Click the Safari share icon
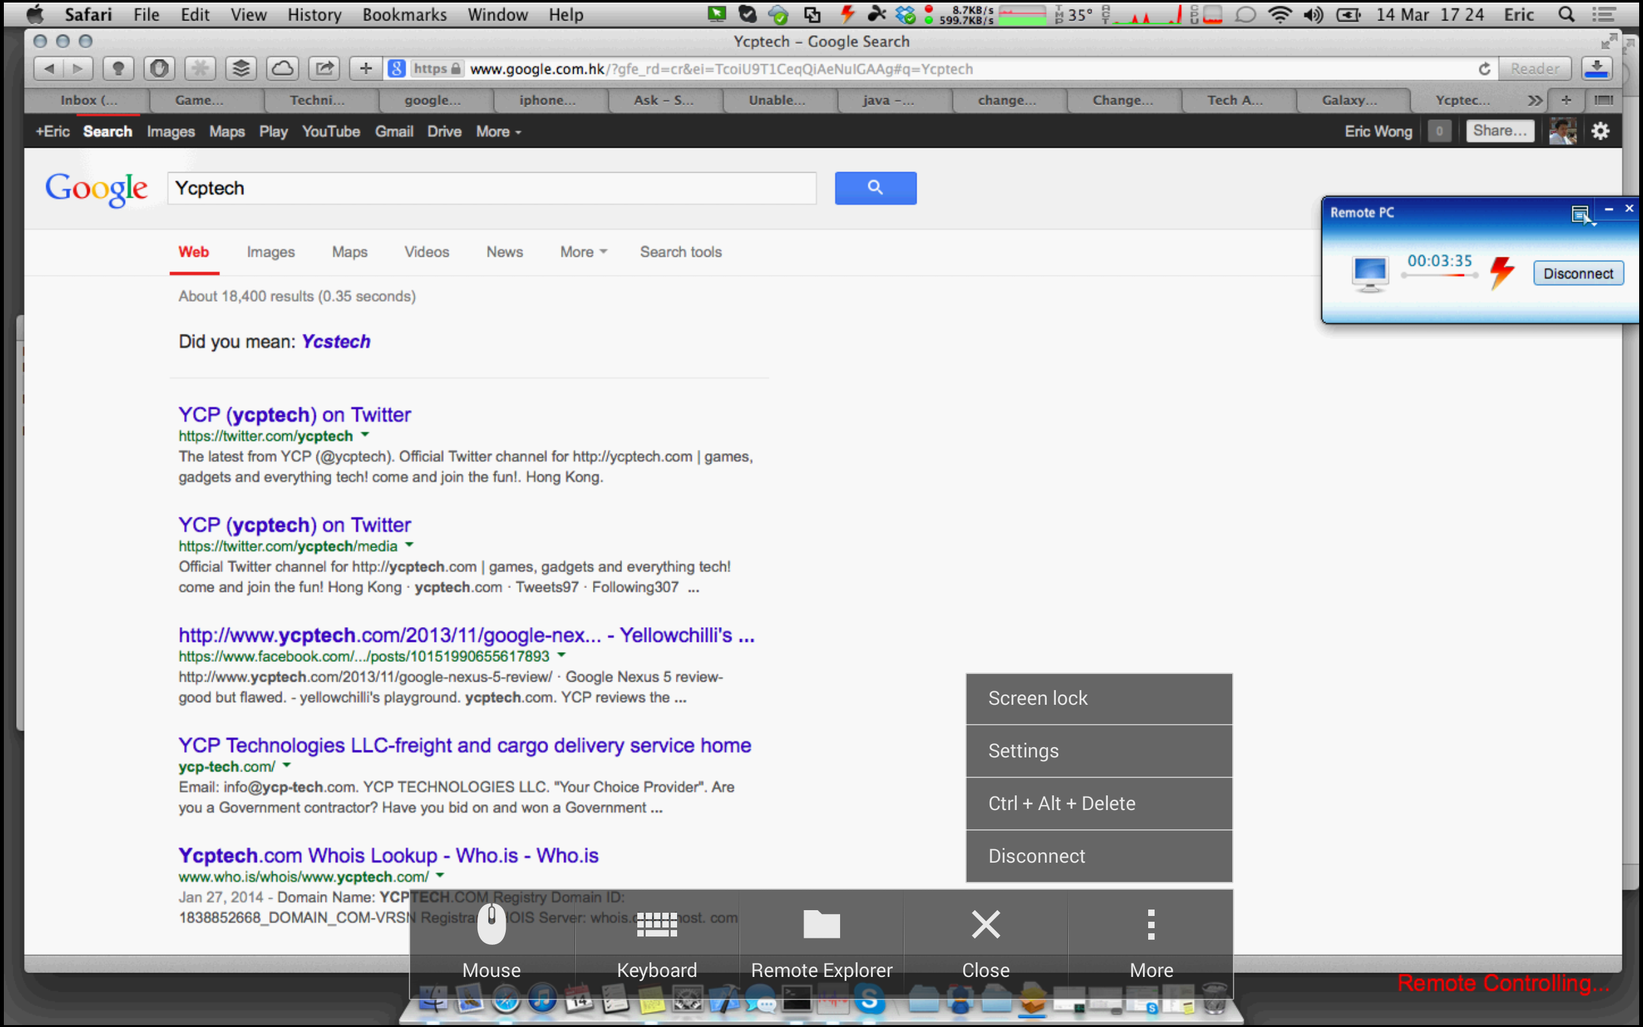Image resolution: width=1643 pixels, height=1027 pixels. (325, 69)
